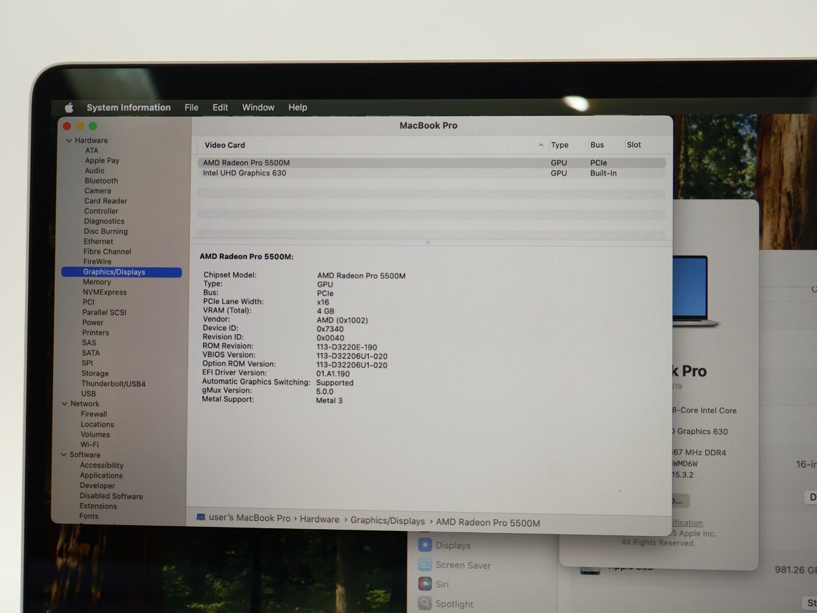Image resolution: width=817 pixels, height=613 pixels.
Task: Collapse the Hardware section in sidebar
Action: point(69,140)
